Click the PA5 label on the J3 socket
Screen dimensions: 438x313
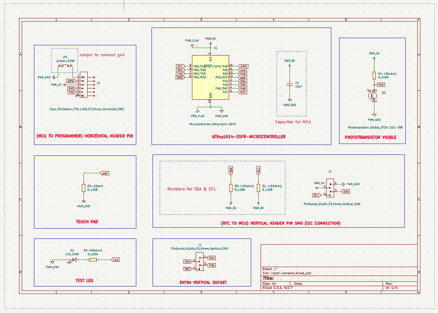click(187, 262)
